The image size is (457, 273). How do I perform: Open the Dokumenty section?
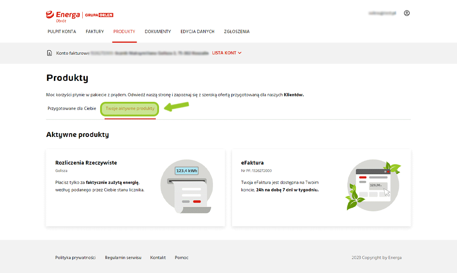(158, 31)
